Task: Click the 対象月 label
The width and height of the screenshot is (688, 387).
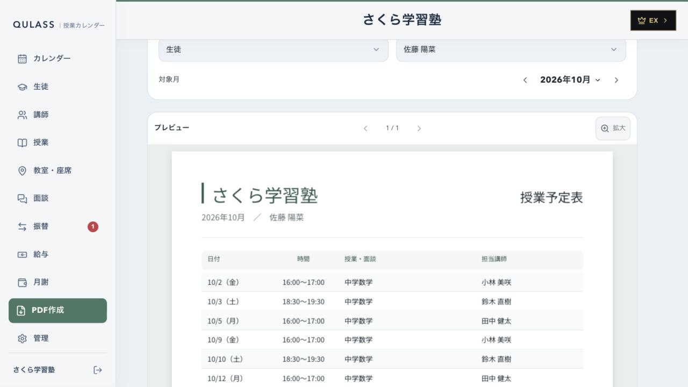Action: pos(169,79)
